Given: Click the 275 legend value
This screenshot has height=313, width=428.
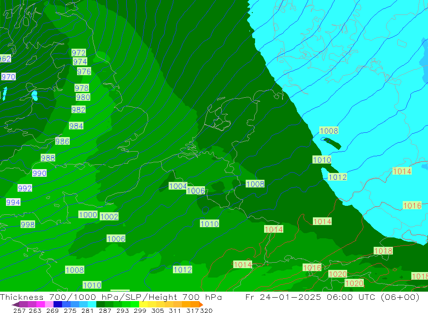Looking at the screenshot, I should [x=70, y=310].
